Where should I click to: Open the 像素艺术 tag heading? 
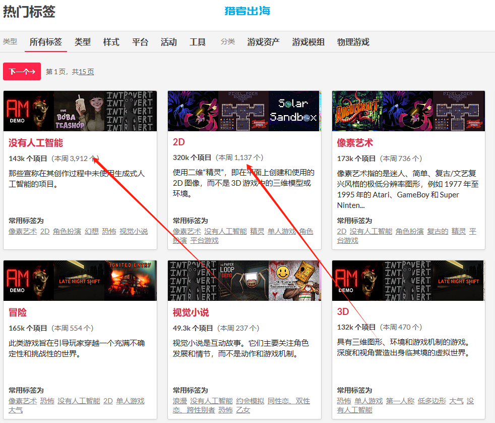[x=355, y=142]
